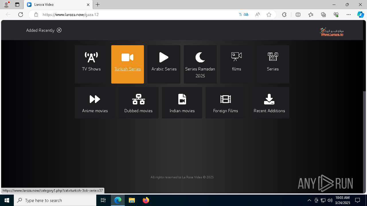
Task: Click the Dubbed movies network icon
Action: tap(138, 99)
